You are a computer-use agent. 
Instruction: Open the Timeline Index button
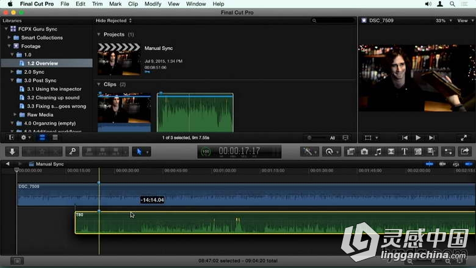point(17,261)
